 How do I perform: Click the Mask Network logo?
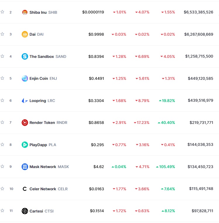point(25,167)
